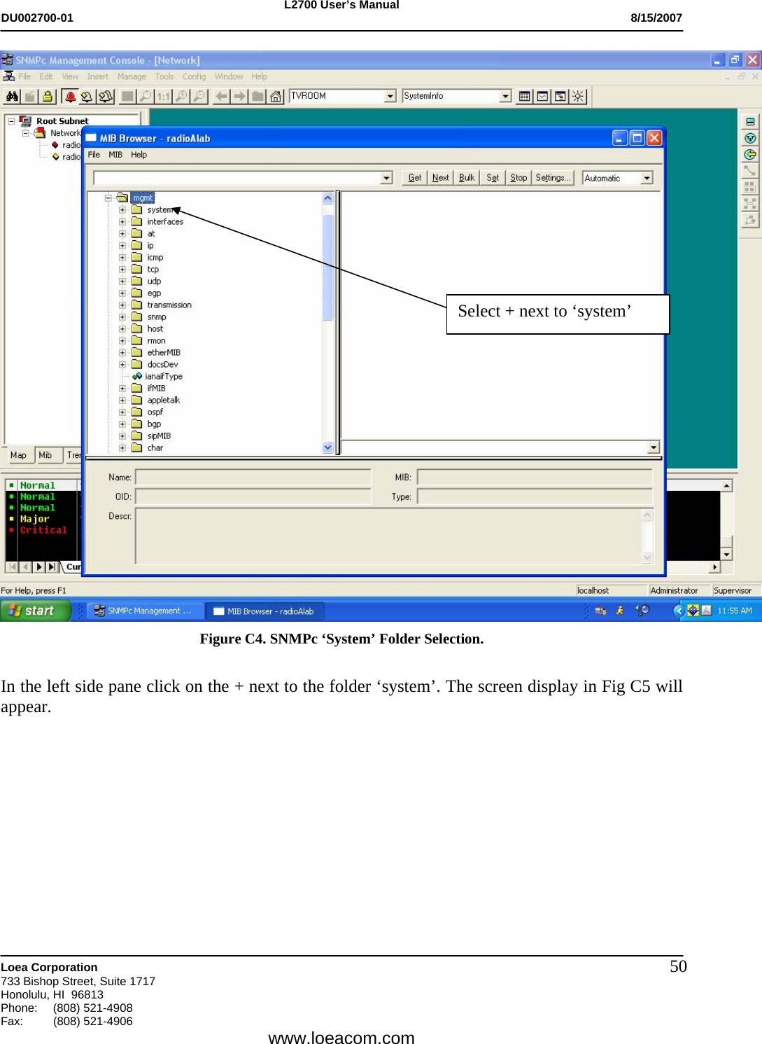
Task: Click the Set button in MIB Browser
Action: click(493, 179)
